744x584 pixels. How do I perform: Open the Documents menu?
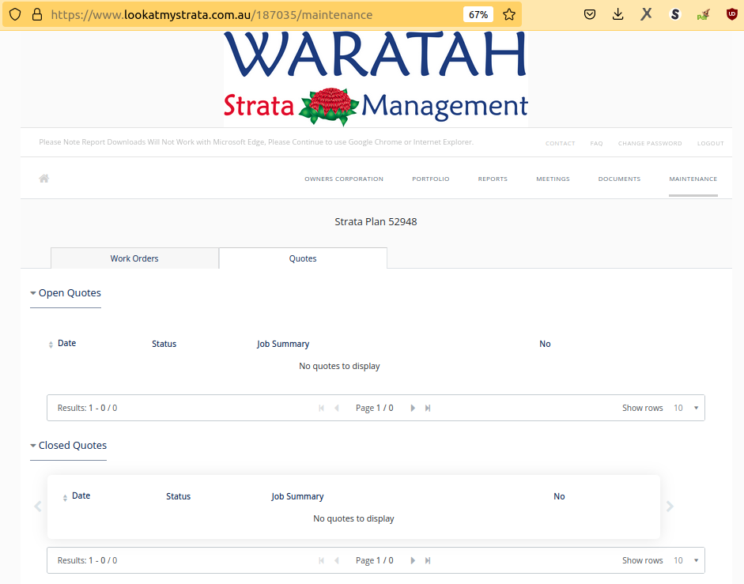click(619, 179)
